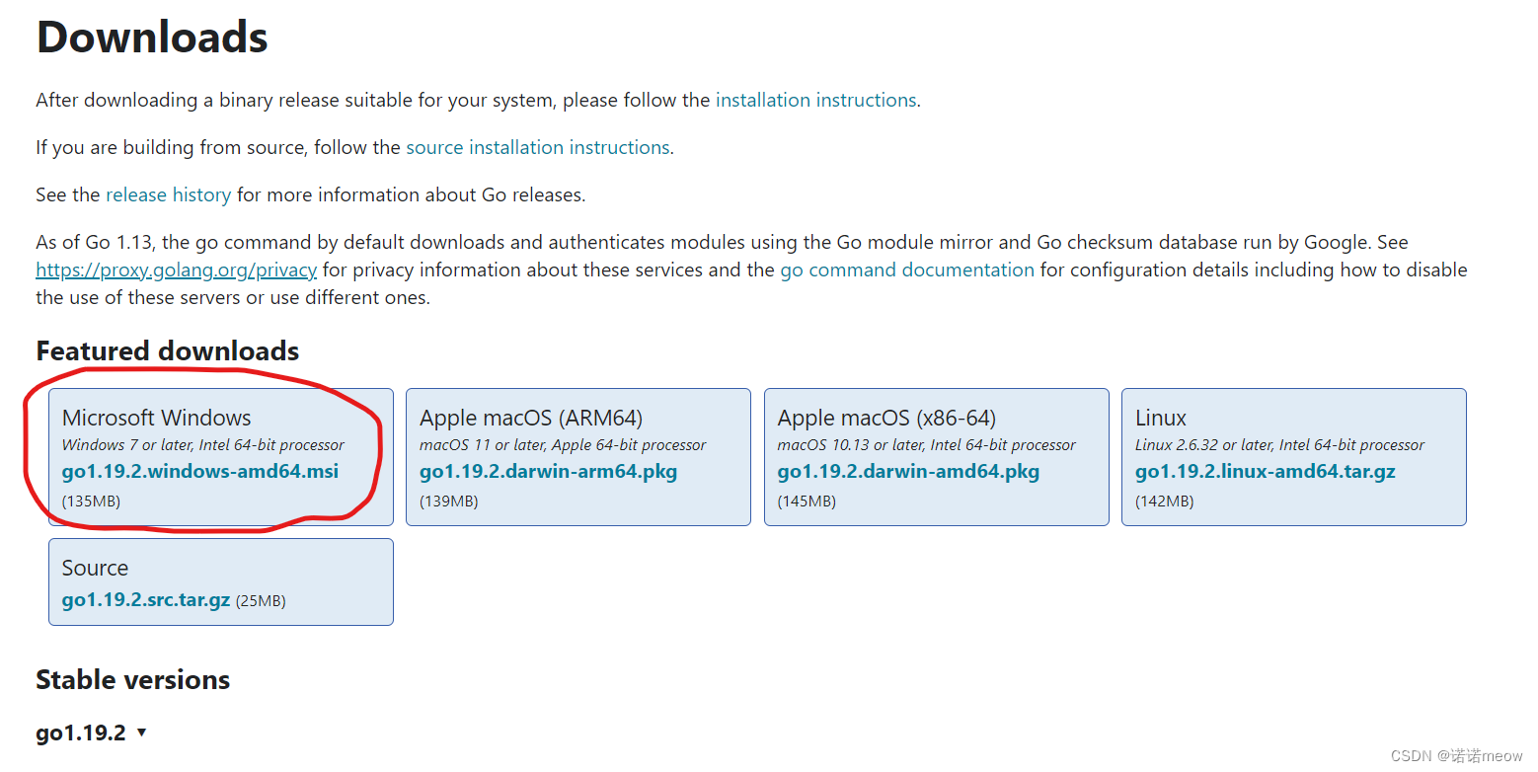Open the installation instructions link
Image resolution: width=1538 pixels, height=772 pixels.
tap(816, 100)
